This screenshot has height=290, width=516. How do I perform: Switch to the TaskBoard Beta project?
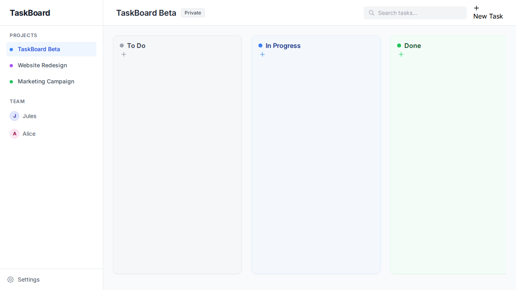(x=39, y=49)
